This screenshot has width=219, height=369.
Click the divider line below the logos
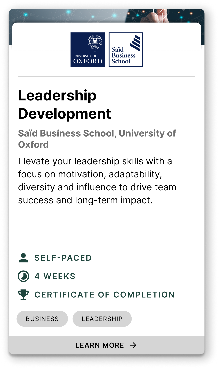pyautogui.click(x=106, y=76)
